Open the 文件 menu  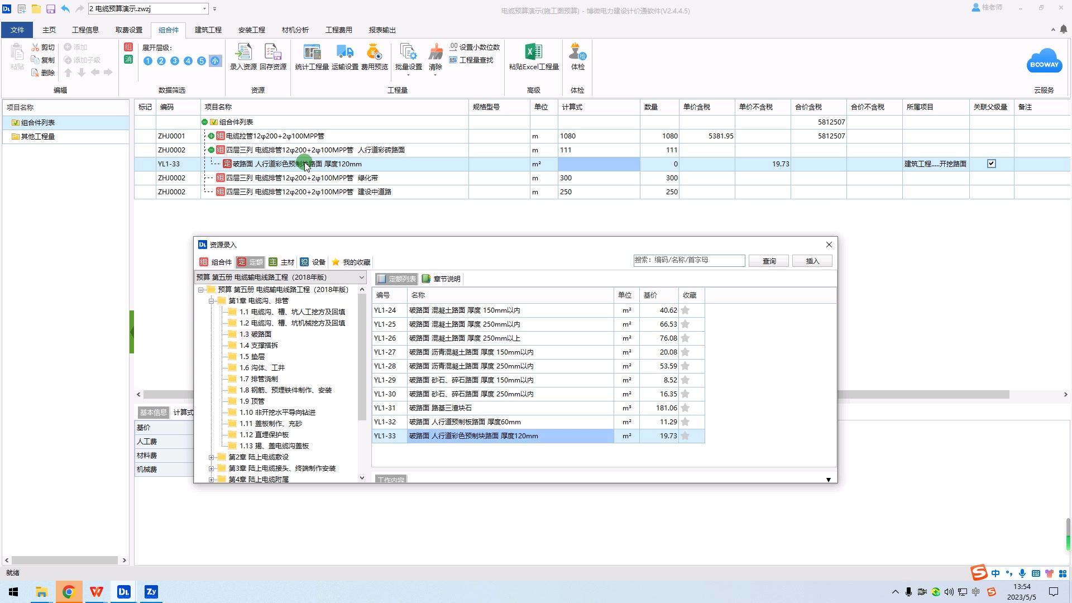[x=17, y=30]
